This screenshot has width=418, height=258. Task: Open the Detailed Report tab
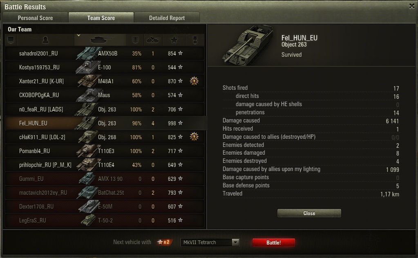point(167,18)
